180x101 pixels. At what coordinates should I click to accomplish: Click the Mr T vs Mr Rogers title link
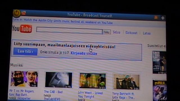(22, 93)
